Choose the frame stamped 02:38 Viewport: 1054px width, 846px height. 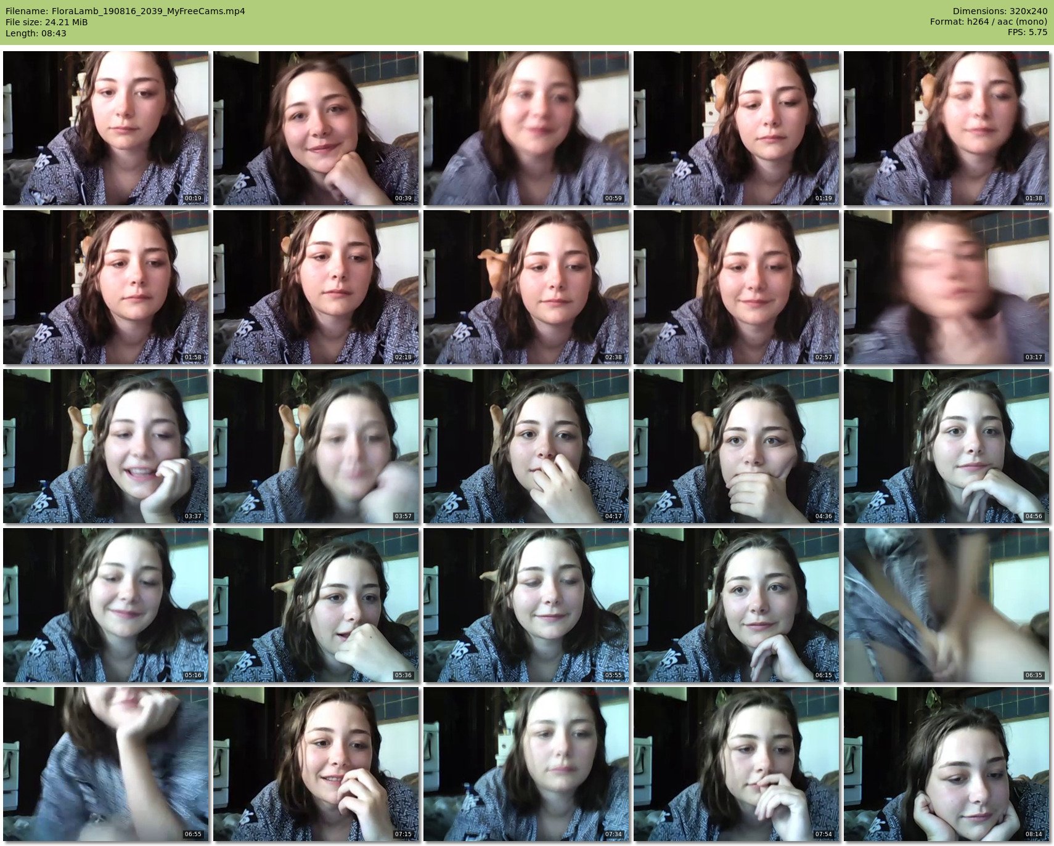[x=526, y=287]
